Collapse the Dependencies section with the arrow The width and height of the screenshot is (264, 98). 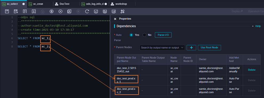pyautogui.click(x=253, y=26)
